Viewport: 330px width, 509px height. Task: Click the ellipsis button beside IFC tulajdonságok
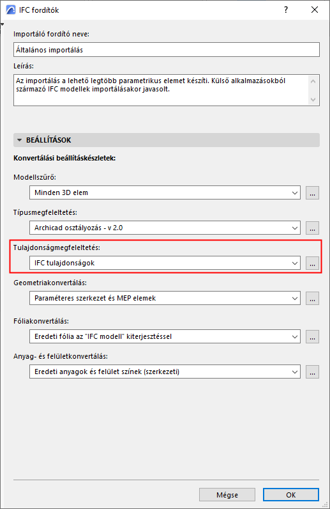tap(312, 263)
